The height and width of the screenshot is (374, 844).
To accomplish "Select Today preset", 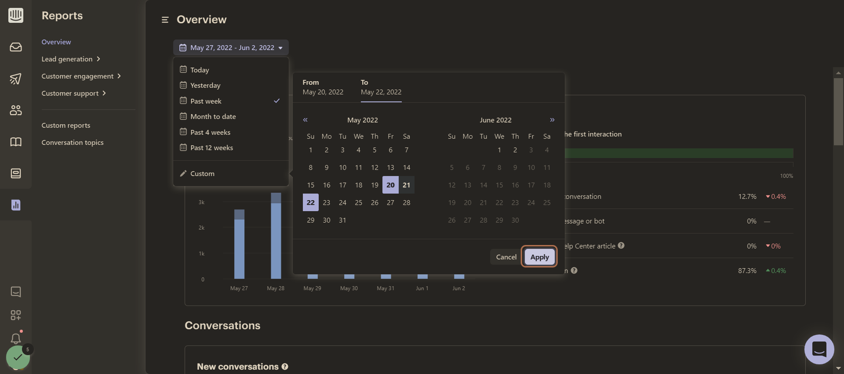I will (x=231, y=70).
